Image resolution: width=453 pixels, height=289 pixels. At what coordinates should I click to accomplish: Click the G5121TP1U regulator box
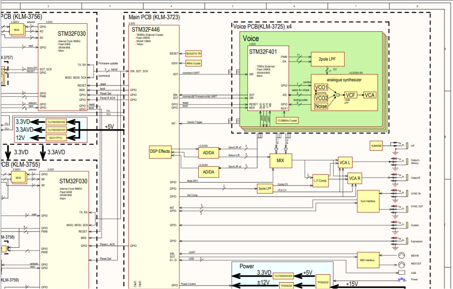[56, 138]
